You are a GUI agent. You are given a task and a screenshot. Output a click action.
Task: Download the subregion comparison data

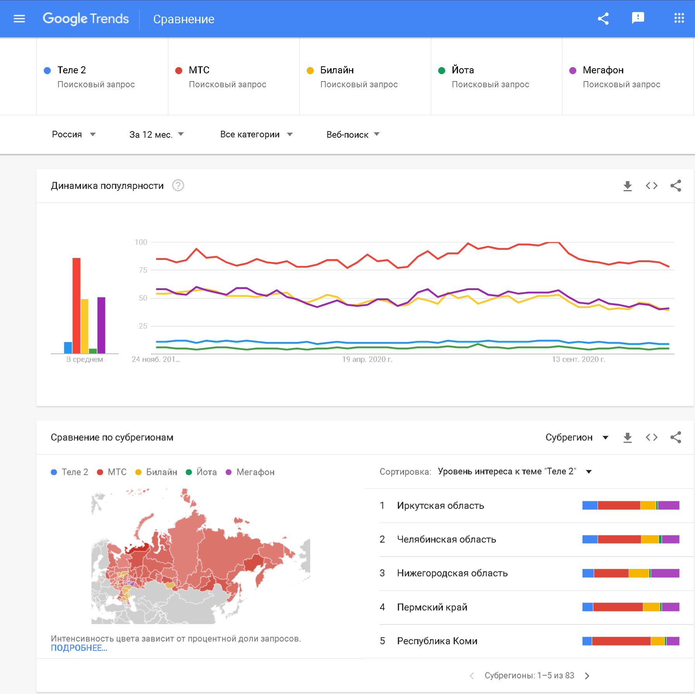click(628, 438)
